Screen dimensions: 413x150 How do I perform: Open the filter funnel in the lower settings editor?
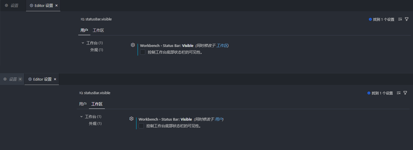point(405,93)
